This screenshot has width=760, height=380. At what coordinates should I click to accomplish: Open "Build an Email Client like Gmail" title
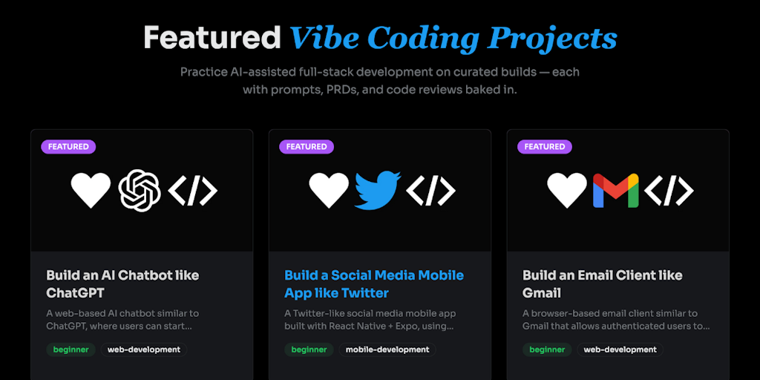tap(602, 284)
